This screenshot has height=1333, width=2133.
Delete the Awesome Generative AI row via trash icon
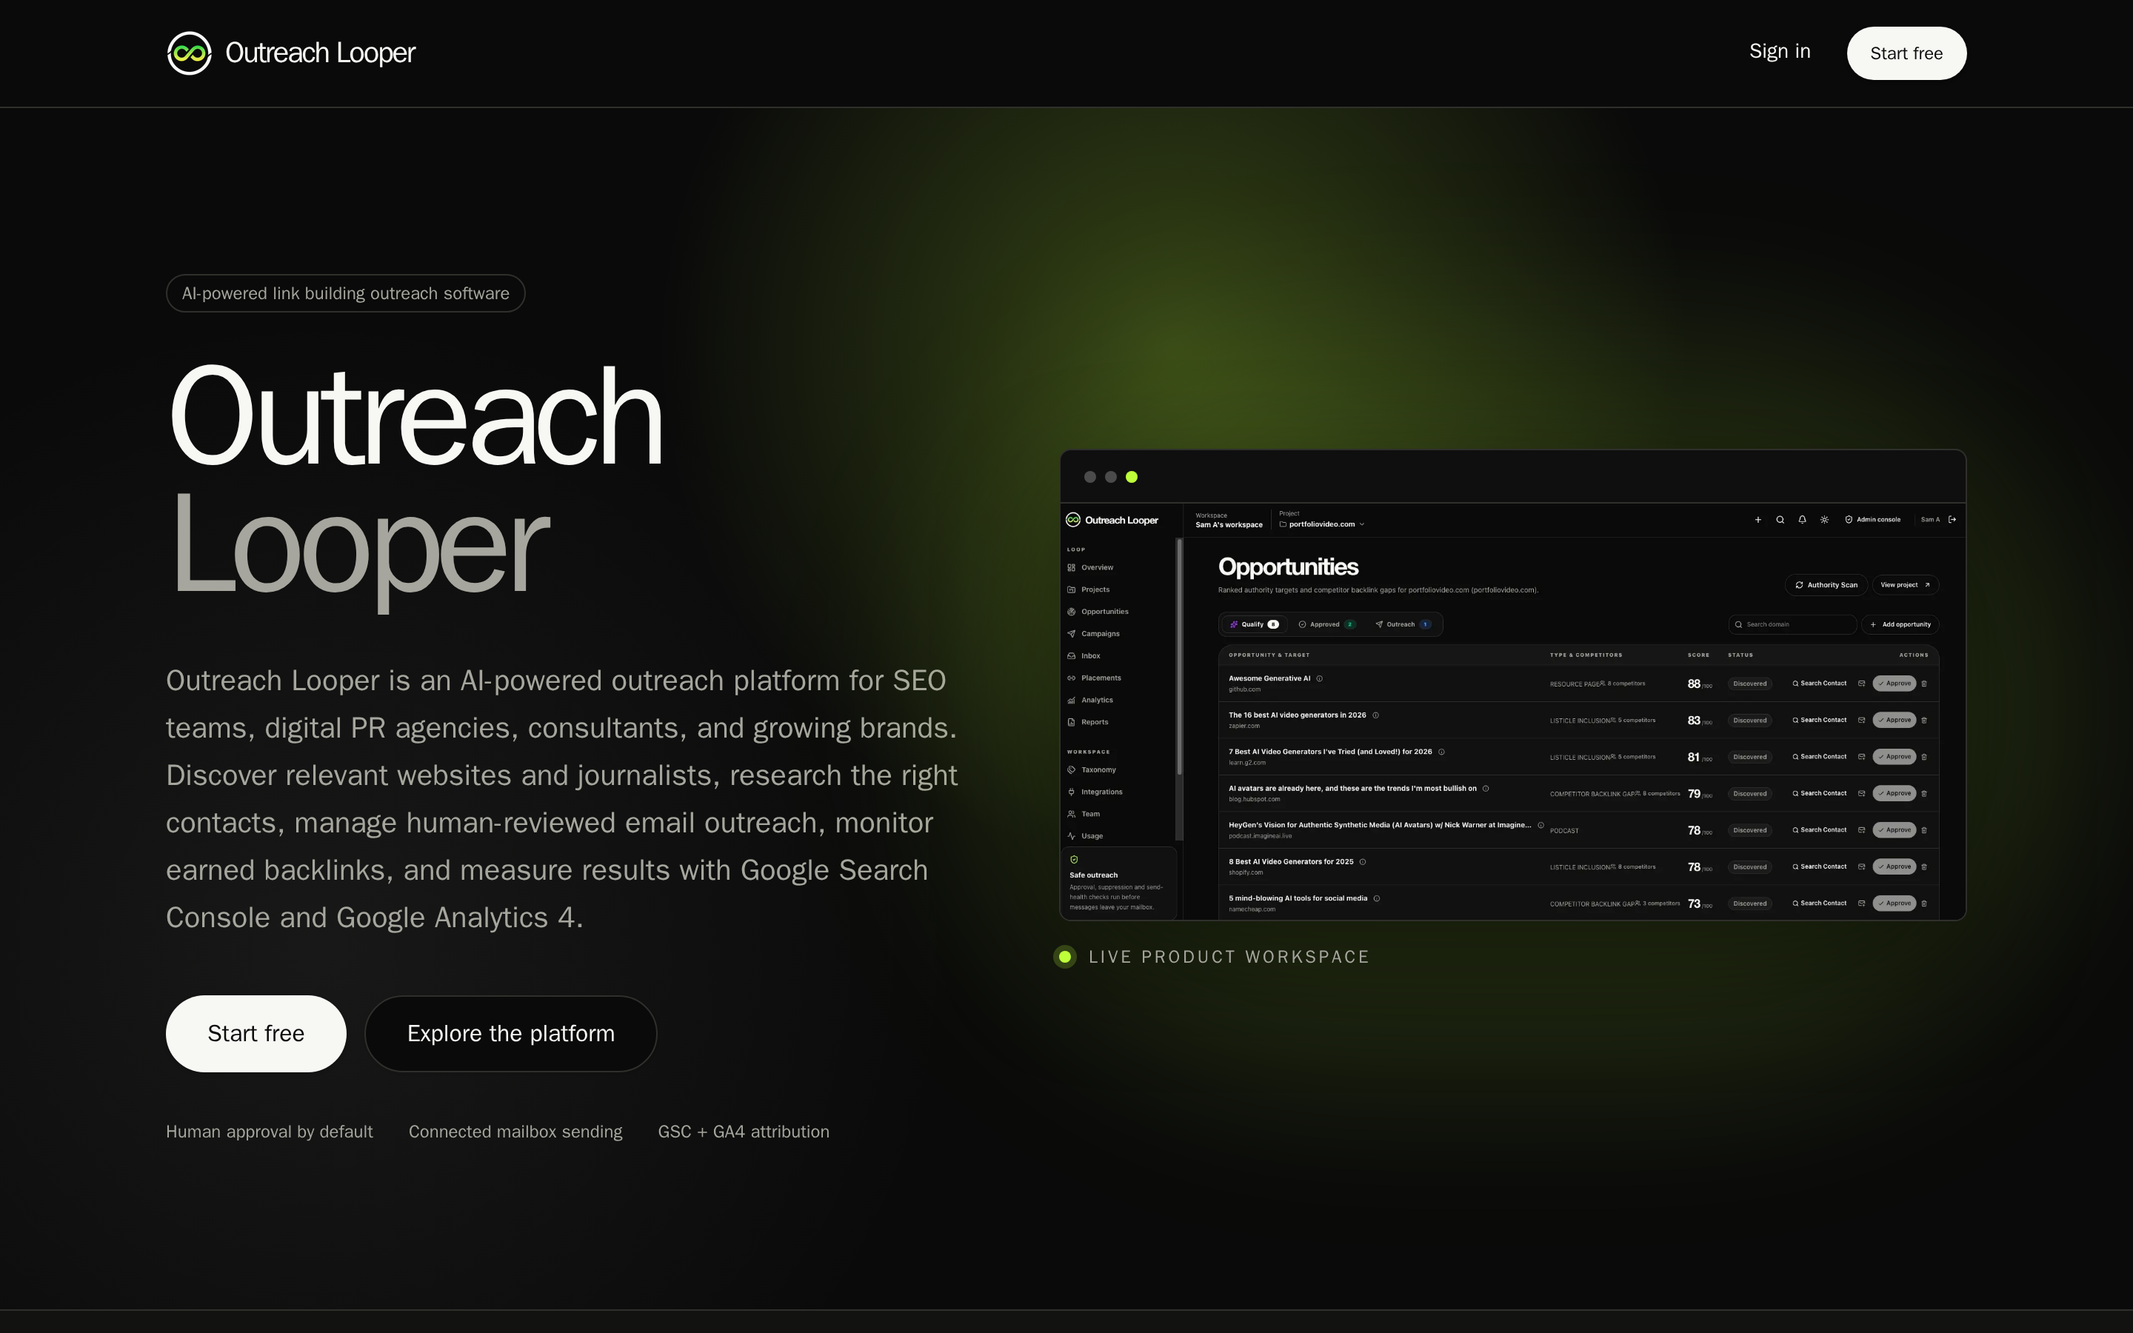point(1924,684)
